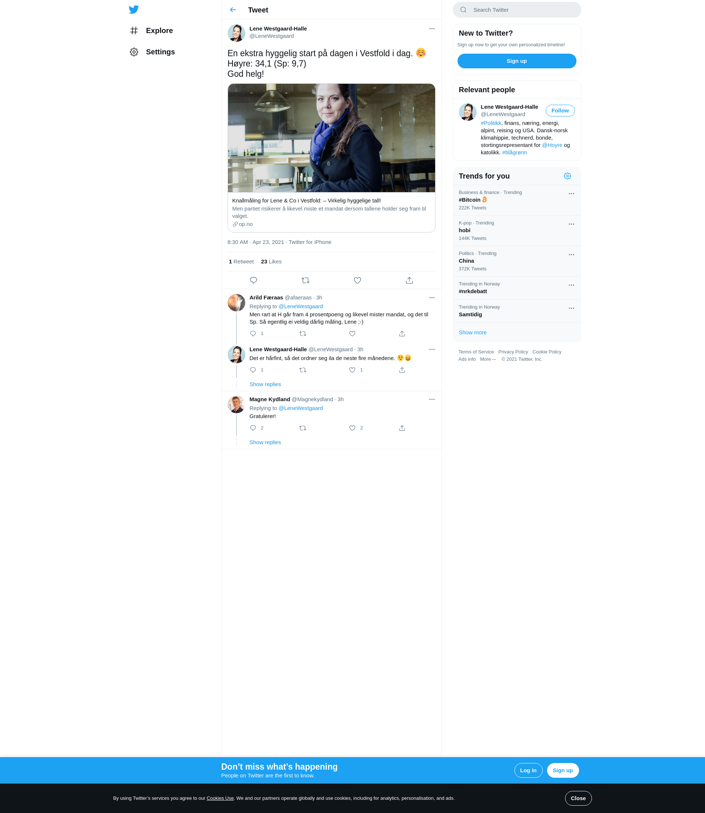Viewport: 705px width, 813px height.
Task: Open more options on Lene's main tweet
Action: point(431,29)
